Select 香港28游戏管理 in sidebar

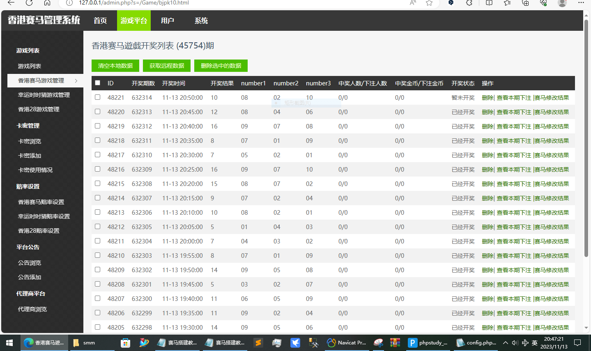point(39,109)
